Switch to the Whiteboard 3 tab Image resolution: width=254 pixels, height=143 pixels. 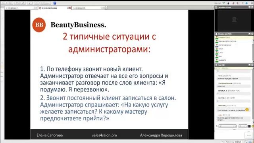[x=88, y=8]
